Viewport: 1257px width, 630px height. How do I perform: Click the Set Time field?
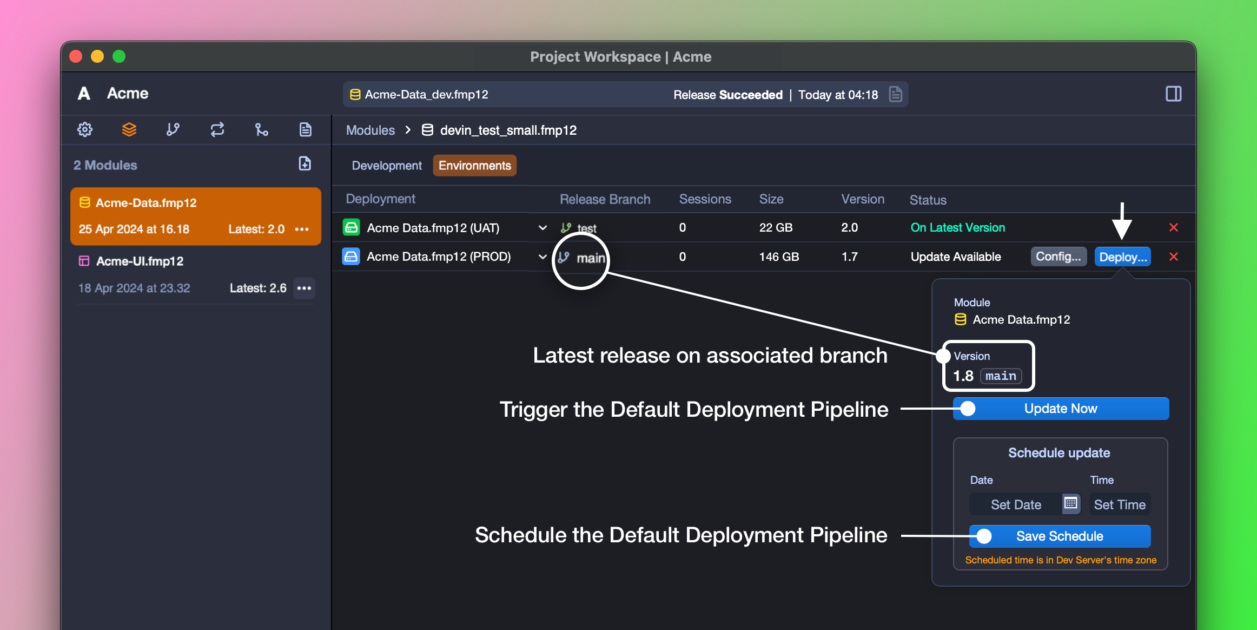coord(1120,505)
